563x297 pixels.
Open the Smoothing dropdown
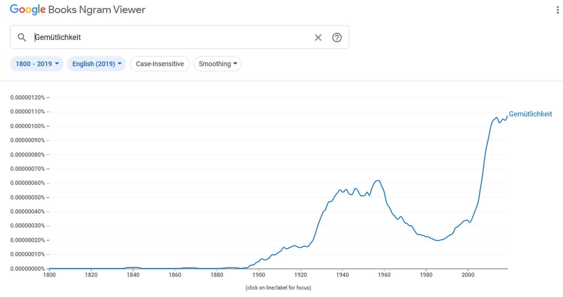pyautogui.click(x=217, y=64)
